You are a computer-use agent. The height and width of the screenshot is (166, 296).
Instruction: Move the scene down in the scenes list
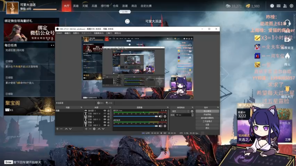(x=70, y=129)
